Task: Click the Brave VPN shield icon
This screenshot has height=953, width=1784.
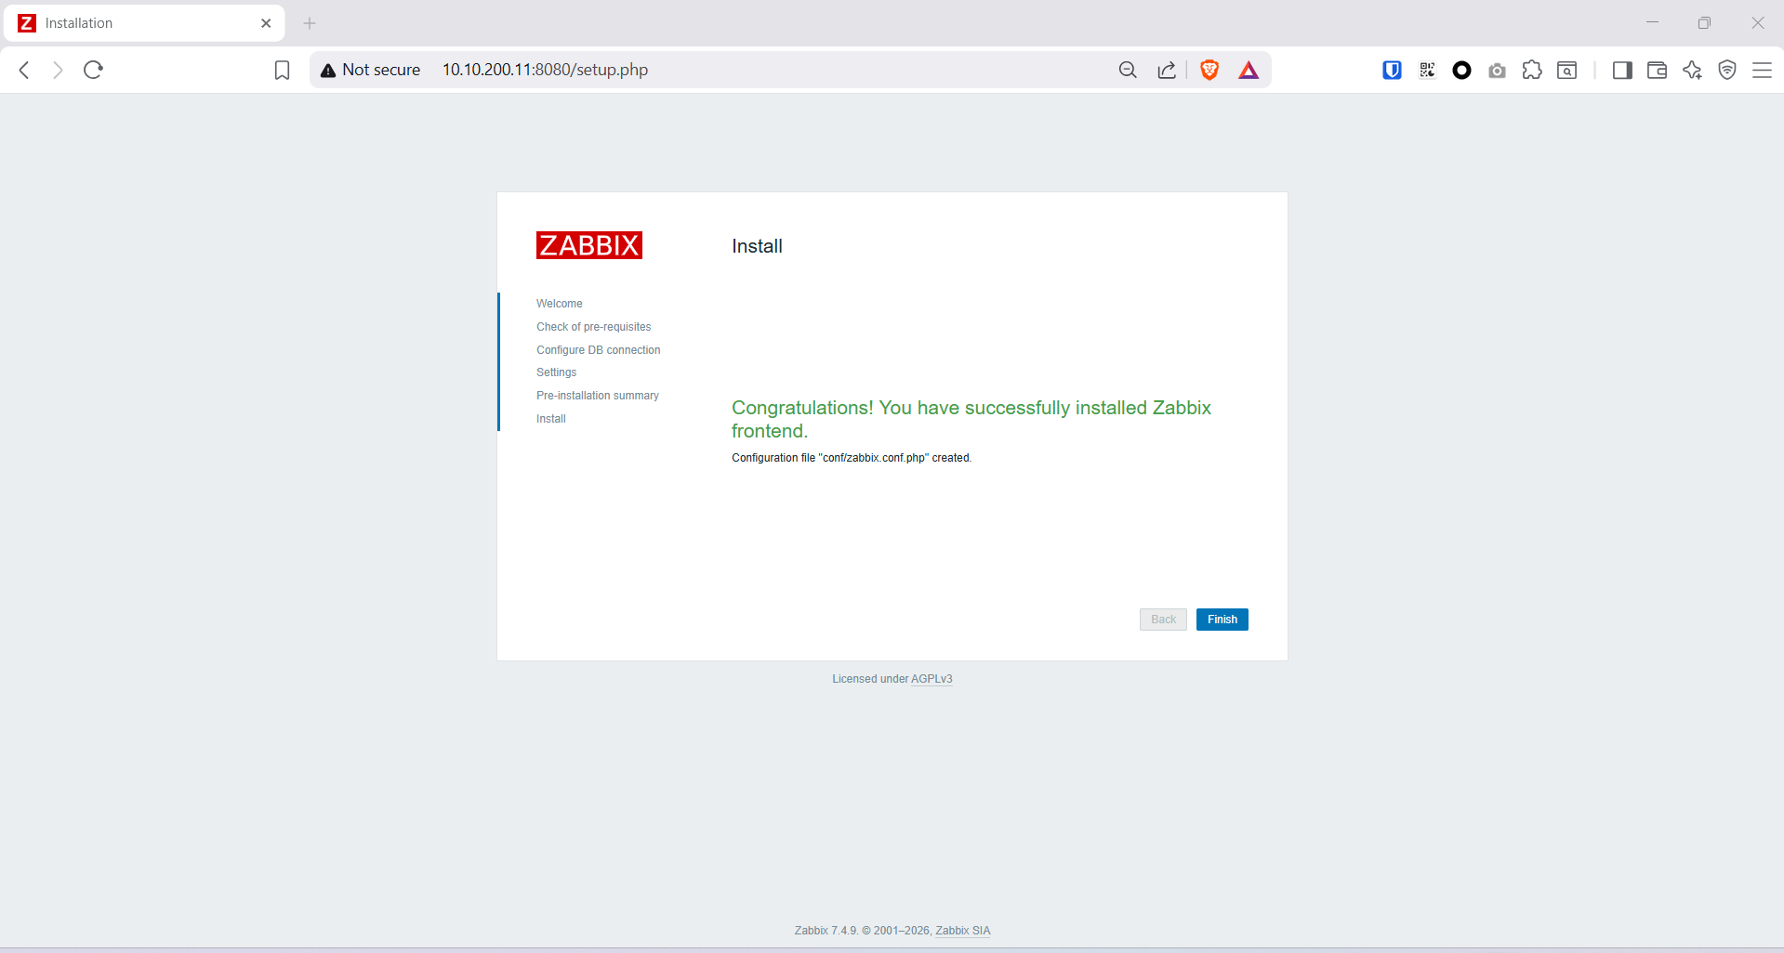Action: pyautogui.click(x=1727, y=70)
